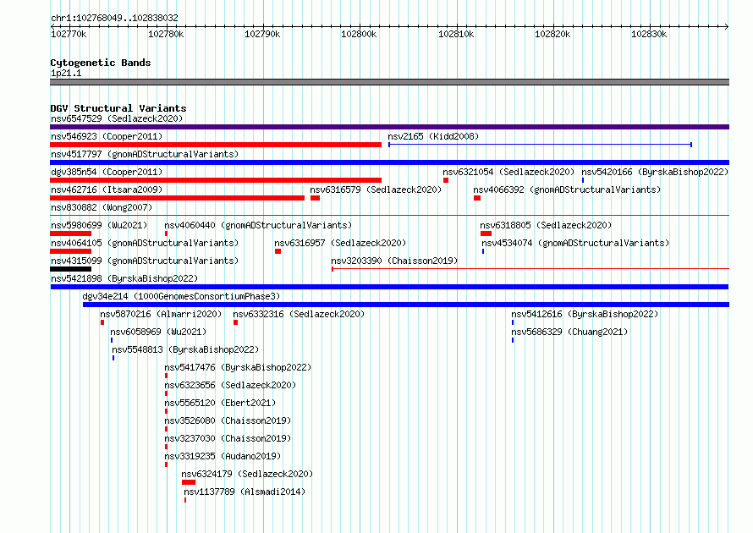This screenshot has width=753, height=533.
Task: Select the thin blue nsv2165 variant line
Action: [x=541, y=145]
